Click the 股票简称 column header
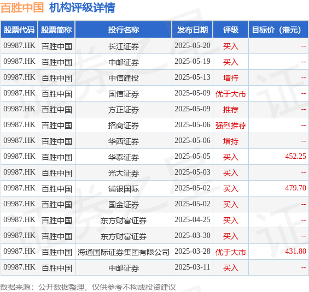The height and width of the screenshot is (292, 309). 56,30
